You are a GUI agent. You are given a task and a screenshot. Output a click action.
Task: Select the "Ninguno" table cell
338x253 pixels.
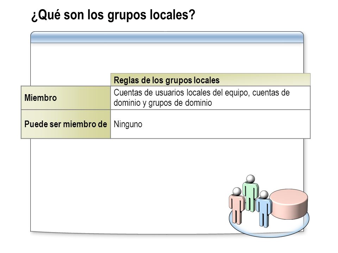pos(211,124)
